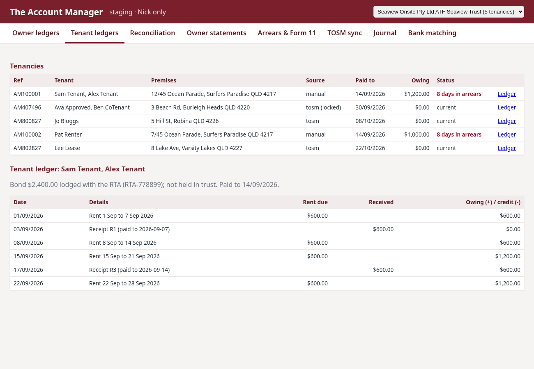
Task: Click the Paid to date 30/09/2026
Action: point(370,107)
